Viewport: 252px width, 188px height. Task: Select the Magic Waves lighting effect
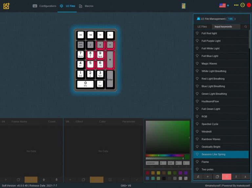(209, 64)
